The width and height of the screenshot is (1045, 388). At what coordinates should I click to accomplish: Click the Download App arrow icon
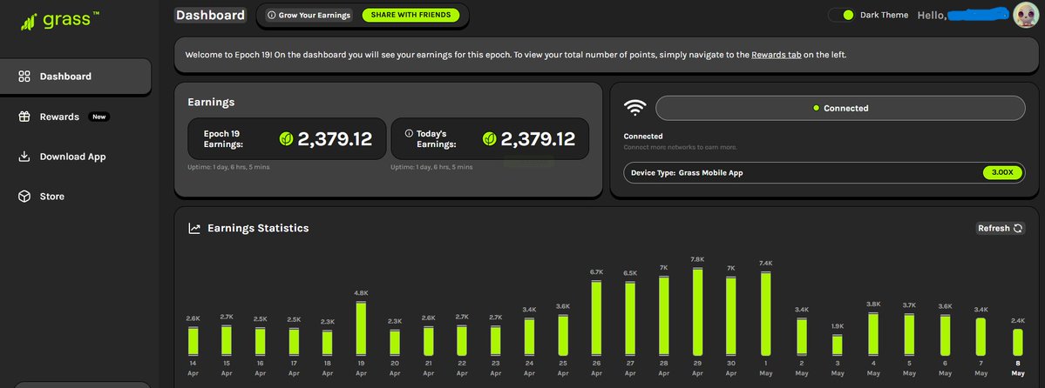pyautogui.click(x=24, y=157)
